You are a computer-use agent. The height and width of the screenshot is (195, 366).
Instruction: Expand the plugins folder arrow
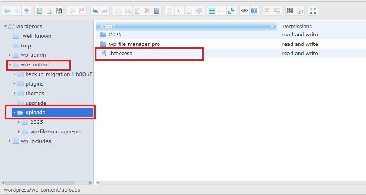tap(14, 84)
